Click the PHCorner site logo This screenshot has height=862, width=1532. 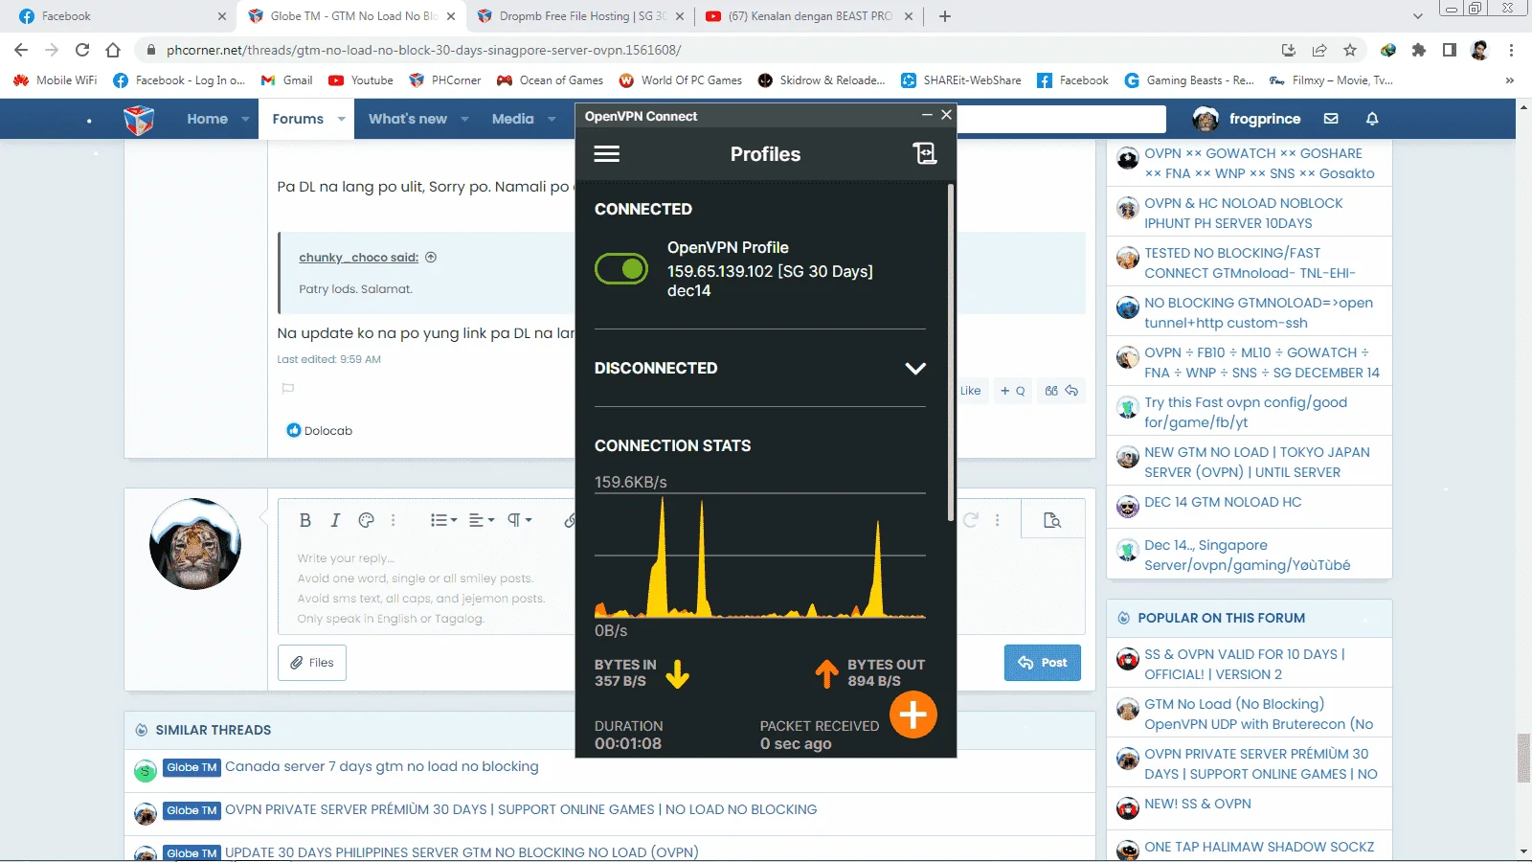pos(139,119)
